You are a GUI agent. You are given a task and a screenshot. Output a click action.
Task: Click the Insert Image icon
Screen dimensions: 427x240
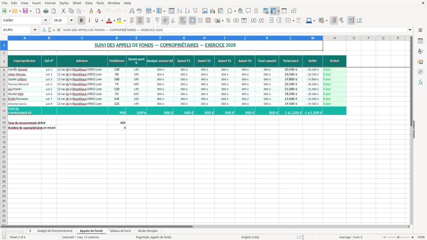(205, 11)
